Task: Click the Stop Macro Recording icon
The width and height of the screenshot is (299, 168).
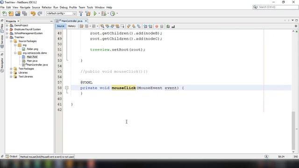Action: click(162, 26)
